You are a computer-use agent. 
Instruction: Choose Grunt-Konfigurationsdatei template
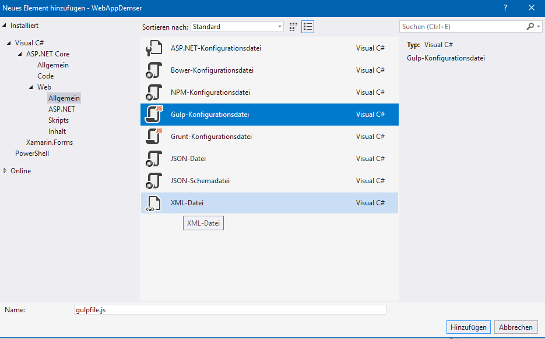[x=269, y=137]
